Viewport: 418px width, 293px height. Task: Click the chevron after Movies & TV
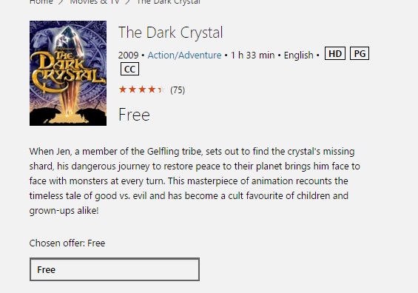[128, 2]
